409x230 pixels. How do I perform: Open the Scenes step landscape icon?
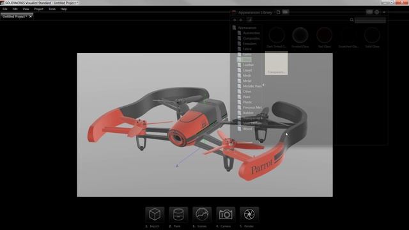(202, 215)
